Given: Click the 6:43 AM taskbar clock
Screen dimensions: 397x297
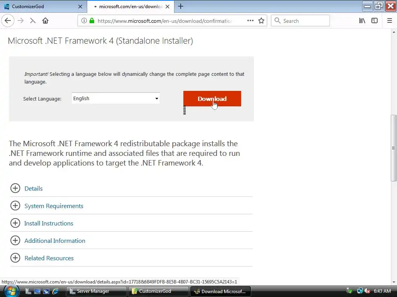Looking at the screenshot, I should tap(382, 291).
